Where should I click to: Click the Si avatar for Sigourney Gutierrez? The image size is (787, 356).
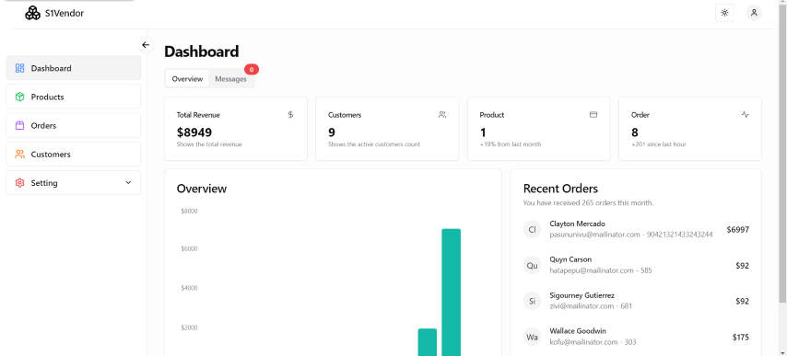pos(532,302)
